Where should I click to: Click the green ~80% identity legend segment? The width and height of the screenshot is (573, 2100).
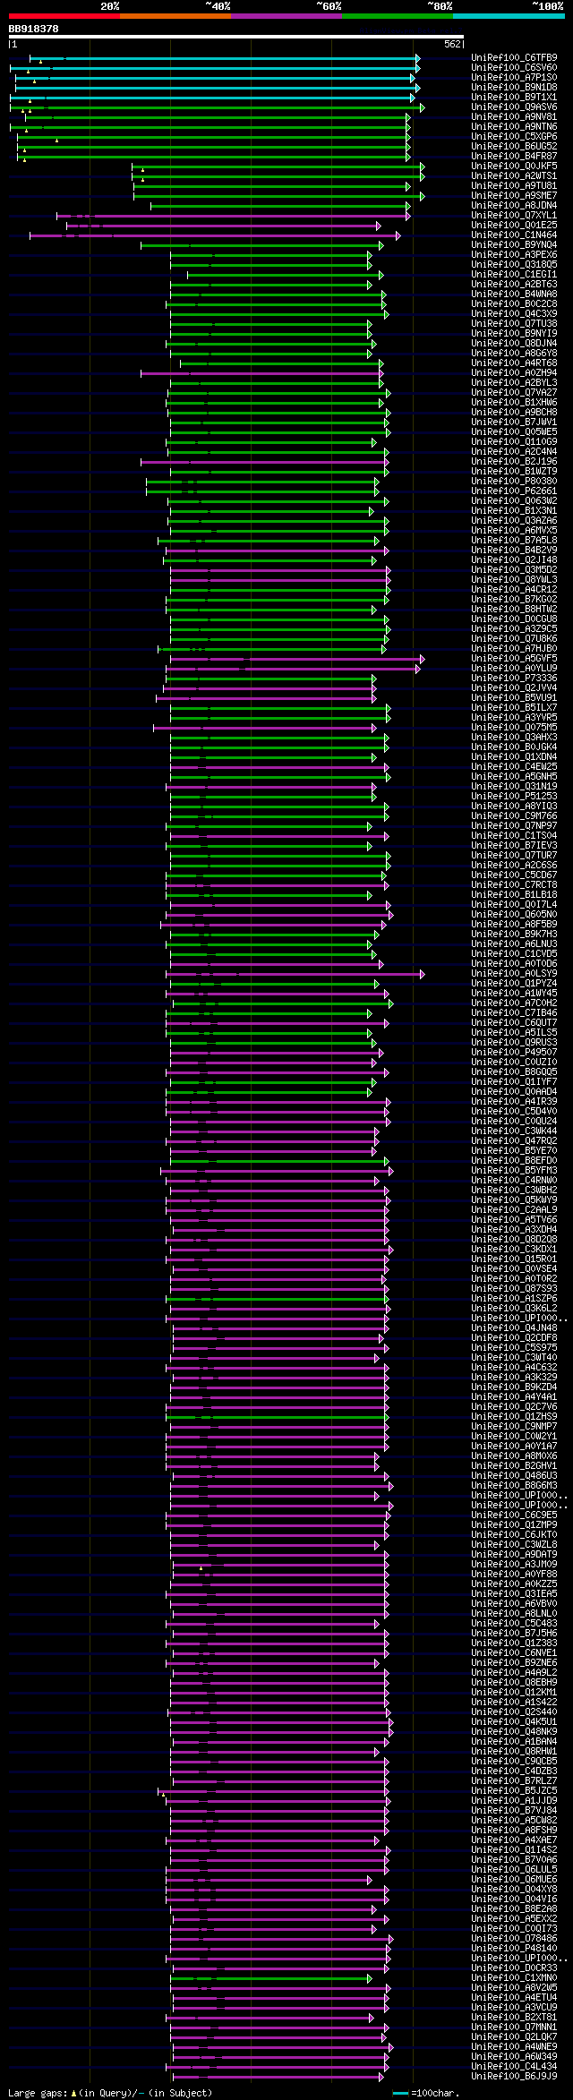[x=397, y=16]
